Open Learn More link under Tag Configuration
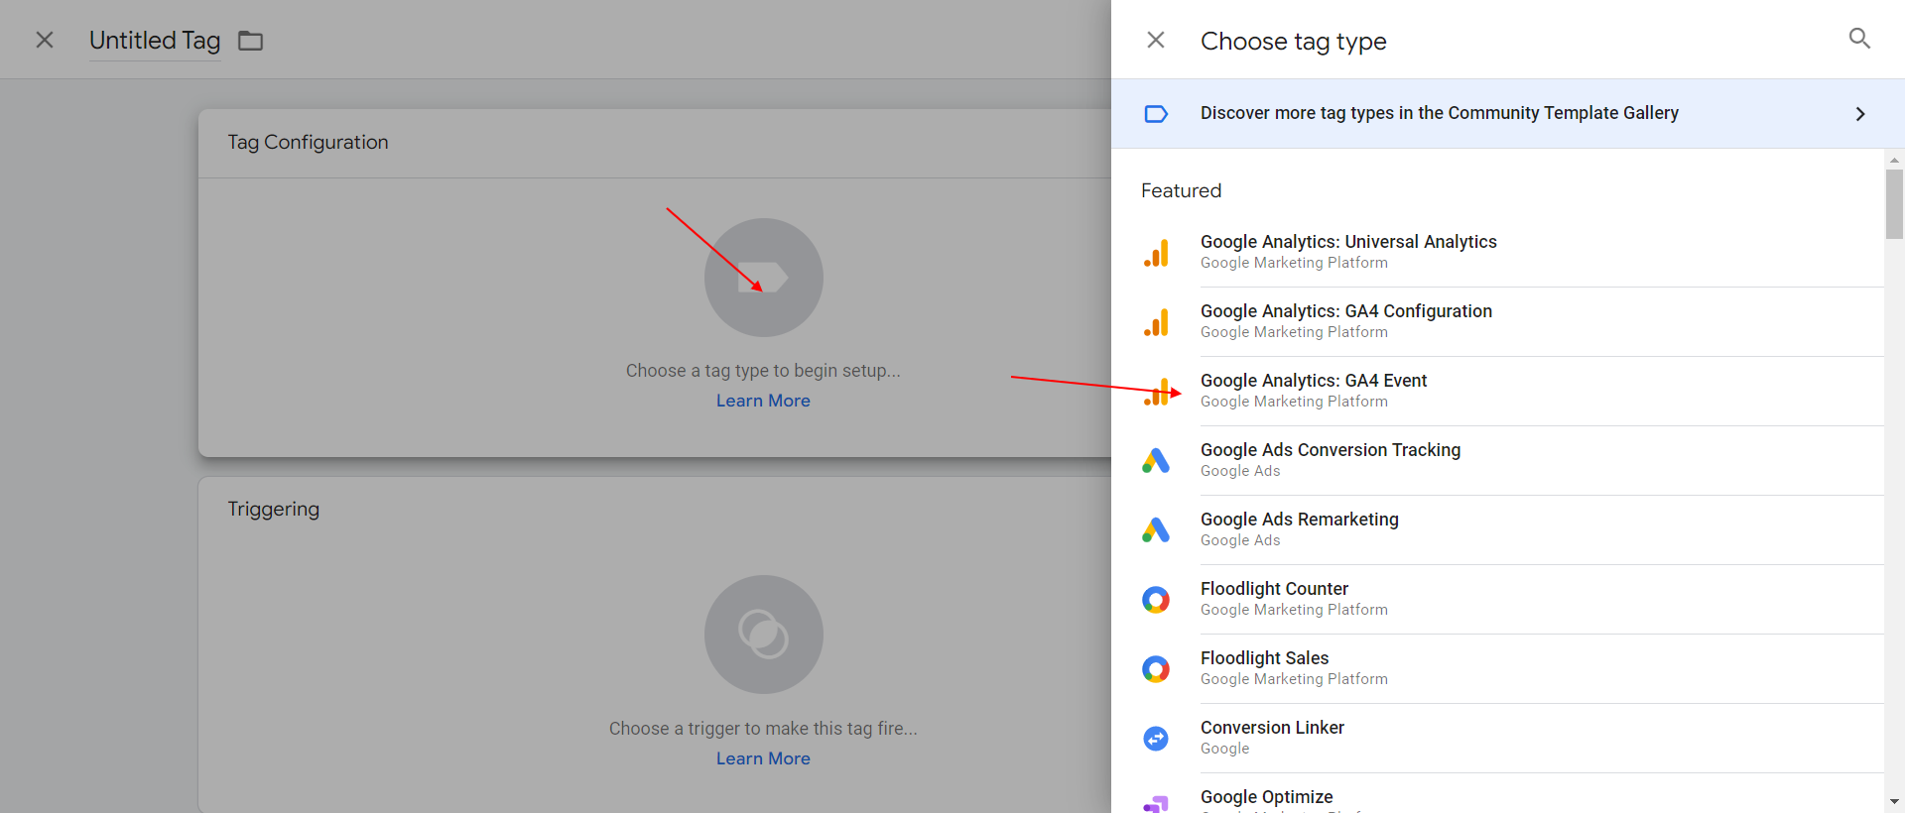This screenshot has height=813, width=1905. click(x=763, y=401)
